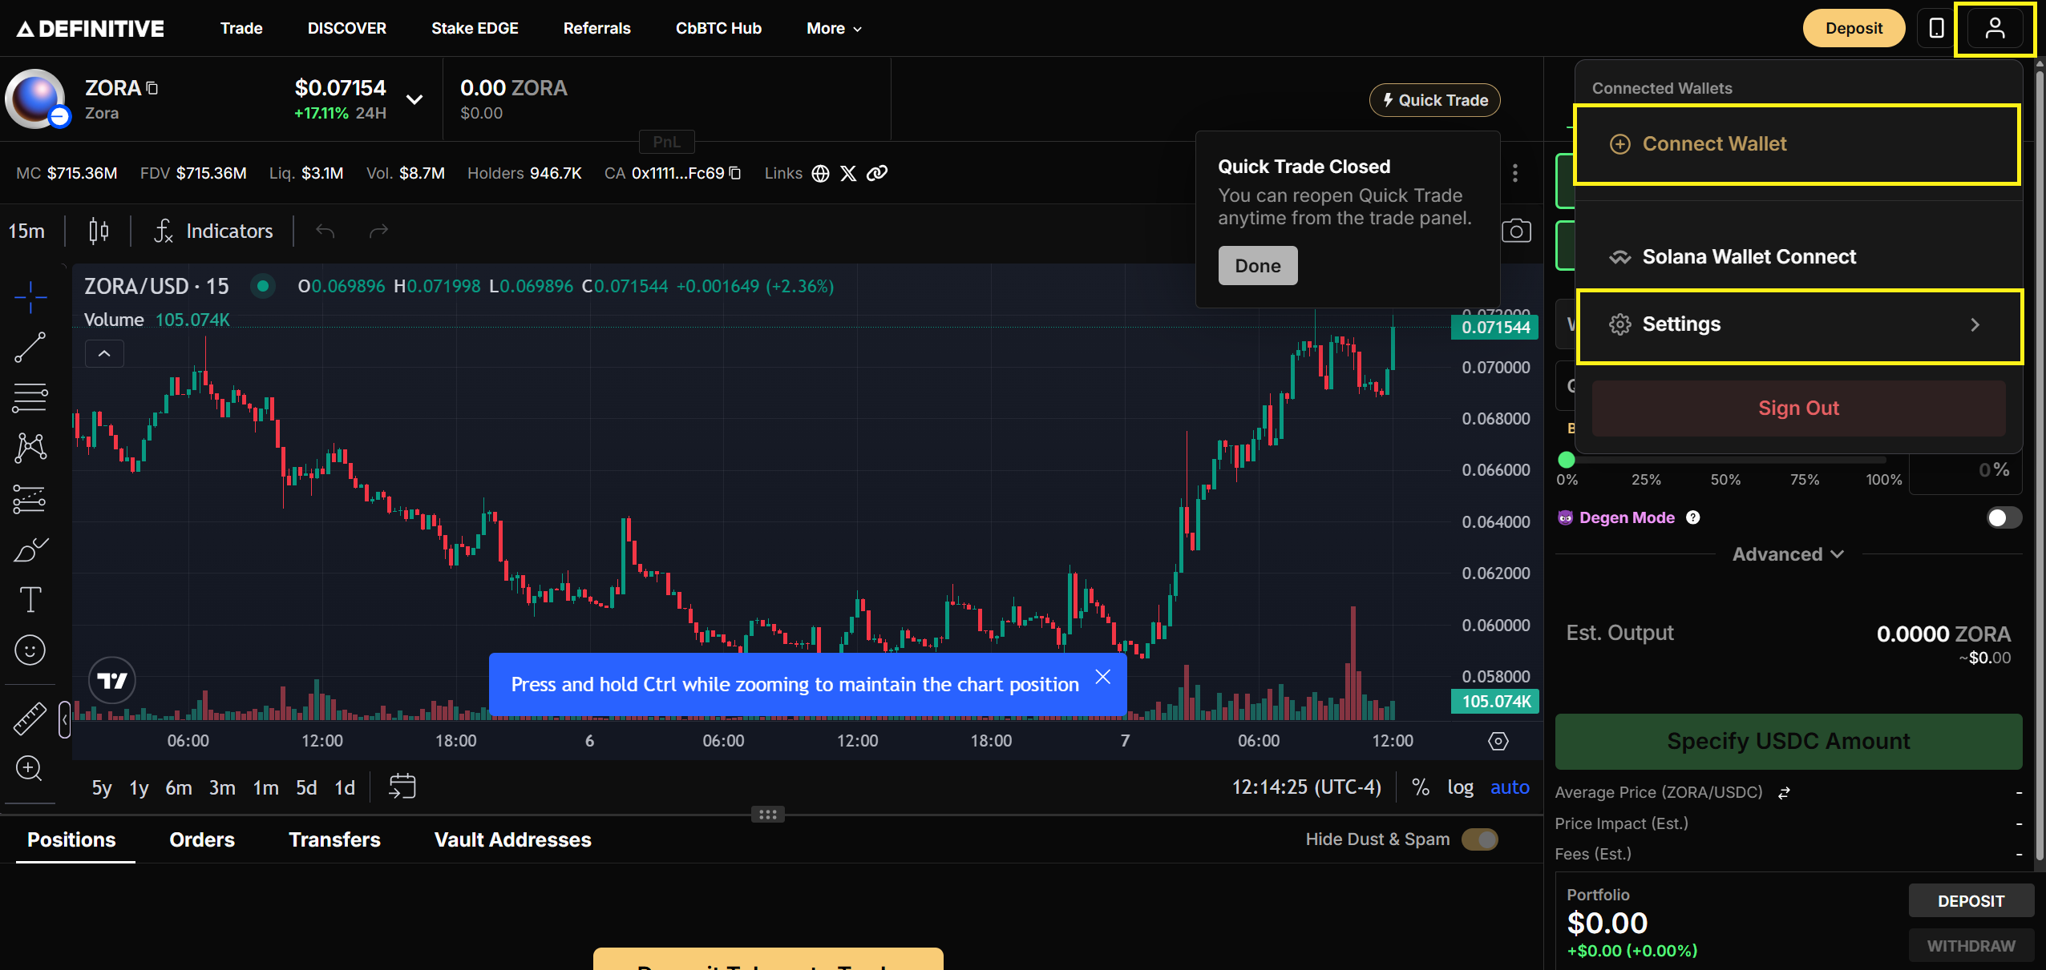Switch to the Orders tab
Viewport: 2046px width, 970px height.
[202, 839]
